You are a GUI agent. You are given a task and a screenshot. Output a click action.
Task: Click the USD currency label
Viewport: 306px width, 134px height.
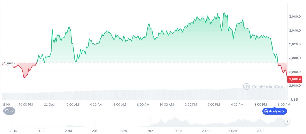point(294,99)
